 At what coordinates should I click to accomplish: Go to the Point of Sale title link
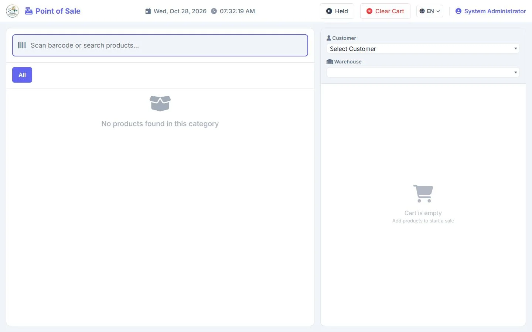click(52, 11)
